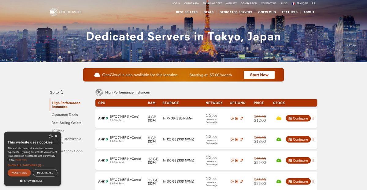
Task: Open the Features menu
Action: pyautogui.click(x=290, y=12)
